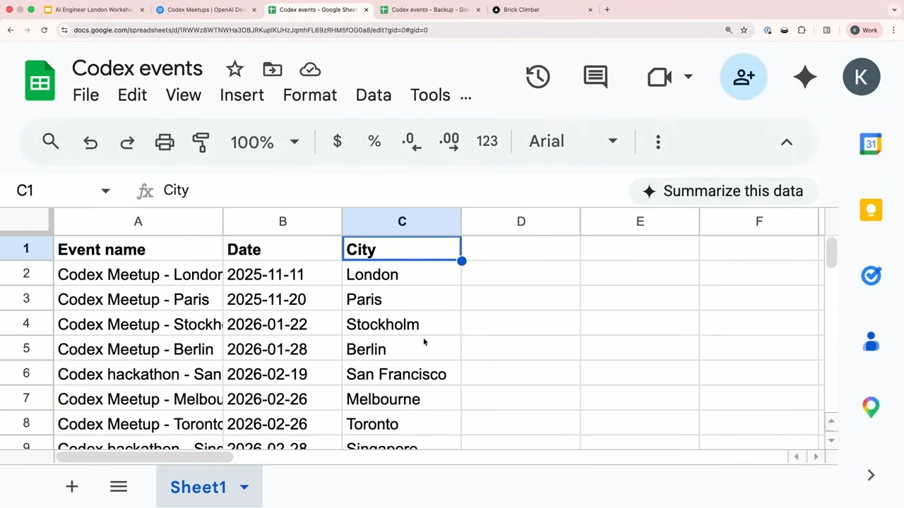Viewport: 904px width, 508px height.
Task: Click the cell with date 2026-01-28
Action: (282, 349)
